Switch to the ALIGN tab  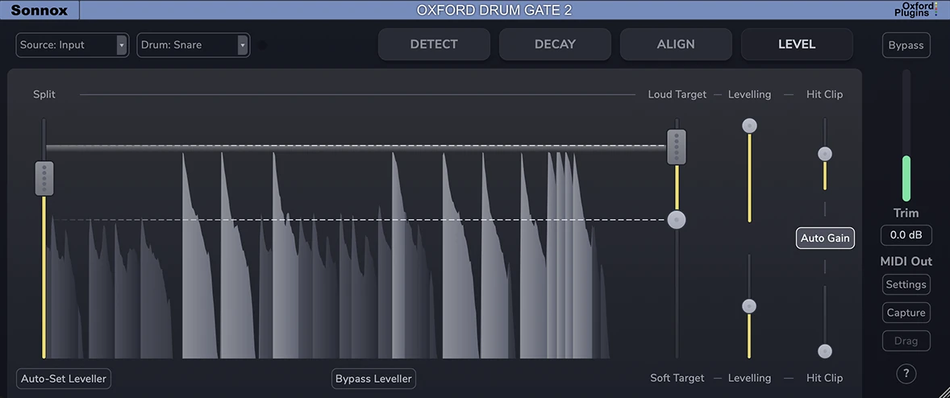[x=676, y=44]
